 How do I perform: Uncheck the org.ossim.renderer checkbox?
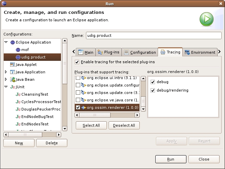pyautogui.click(x=78, y=107)
